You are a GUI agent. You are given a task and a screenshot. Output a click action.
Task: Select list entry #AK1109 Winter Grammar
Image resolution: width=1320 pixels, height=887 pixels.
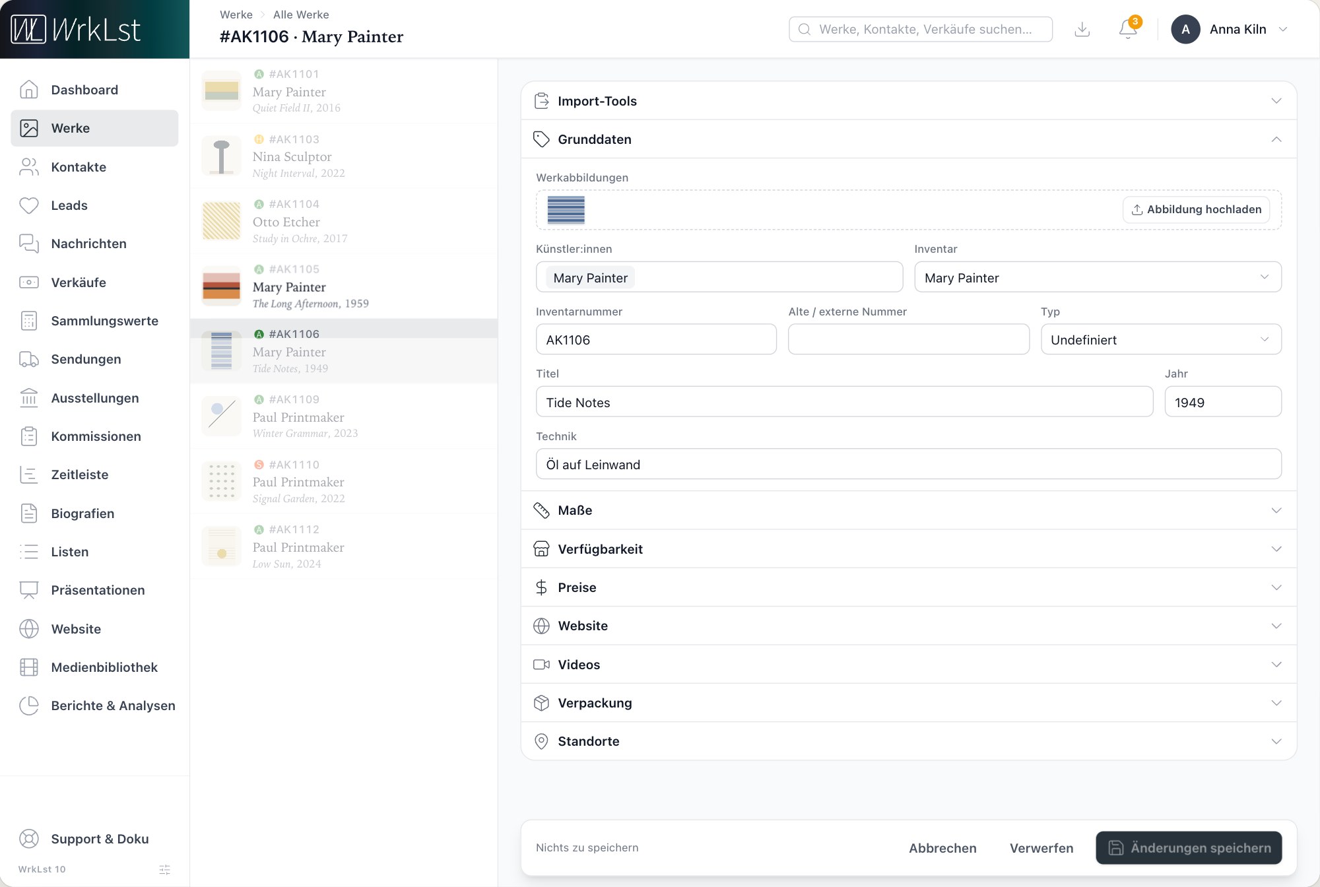(344, 416)
